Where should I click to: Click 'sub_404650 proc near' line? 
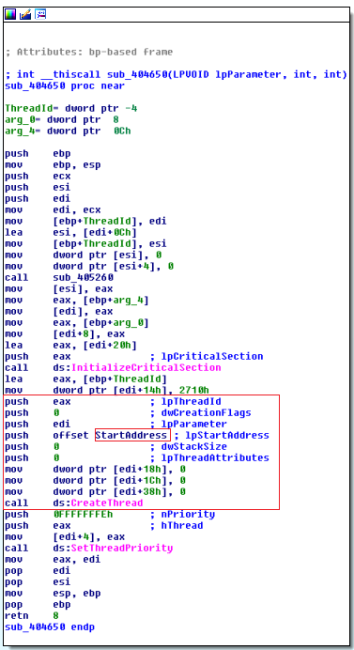coord(65,85)
